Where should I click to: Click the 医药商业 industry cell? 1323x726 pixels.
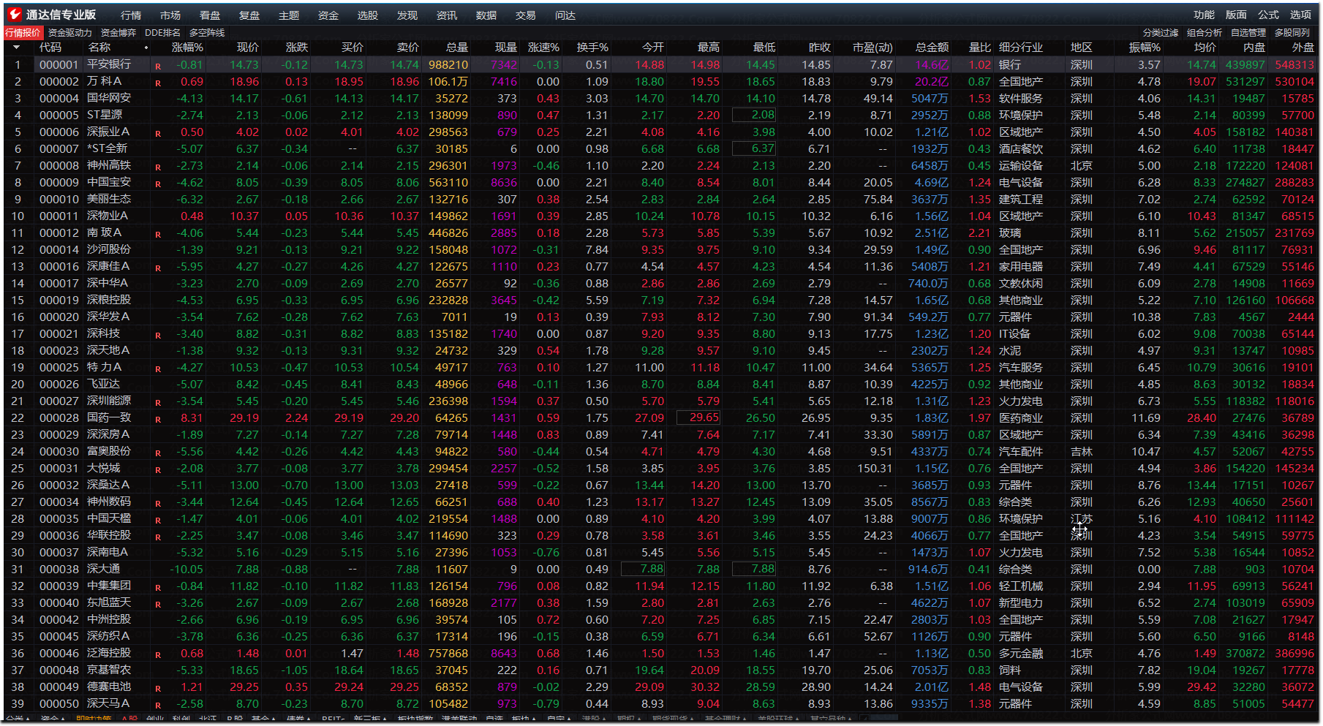[x=1021, y=417]
